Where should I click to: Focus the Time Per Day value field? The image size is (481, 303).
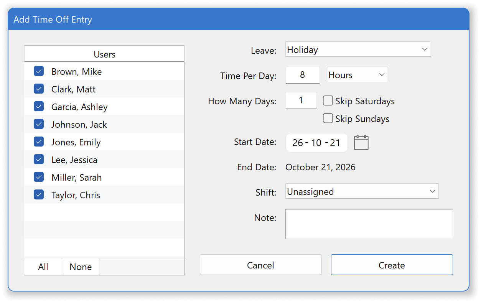(302, 75)
